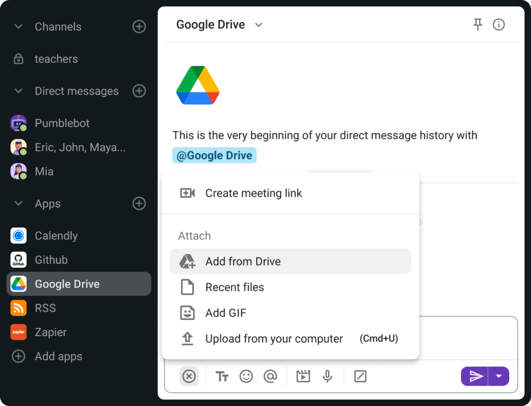
Task: Click the Calendly app icon
Action: pos(19,236)
